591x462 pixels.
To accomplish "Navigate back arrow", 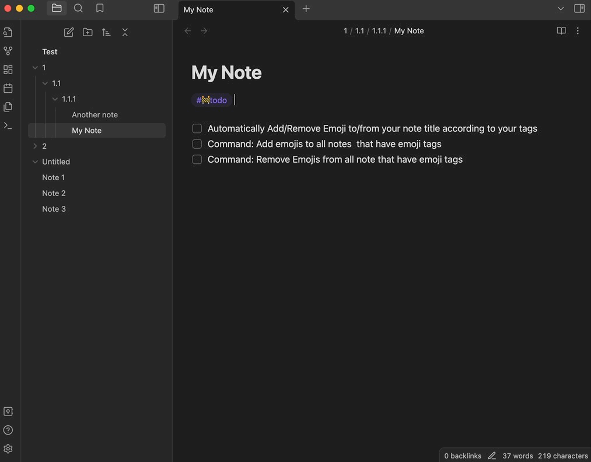I will tap(188, 31).
